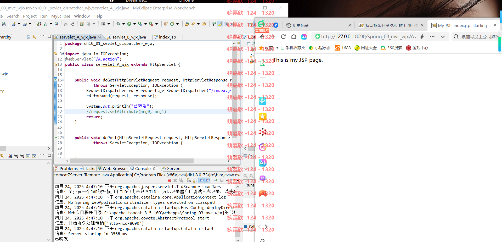Image resolution: width=502 pixels, height=242 pixels.
Task: Click the plus add icon in browser sidebar
Action: tap(263, 78)
